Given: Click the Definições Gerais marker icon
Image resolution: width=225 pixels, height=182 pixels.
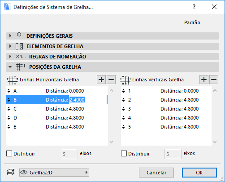Looking at the screenshot, I should coord(19,36).
